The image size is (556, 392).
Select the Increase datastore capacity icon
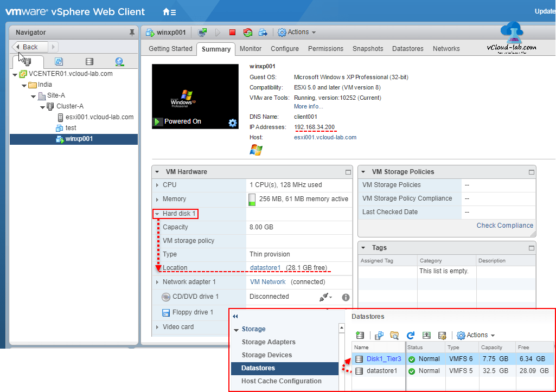pos(426,335)
